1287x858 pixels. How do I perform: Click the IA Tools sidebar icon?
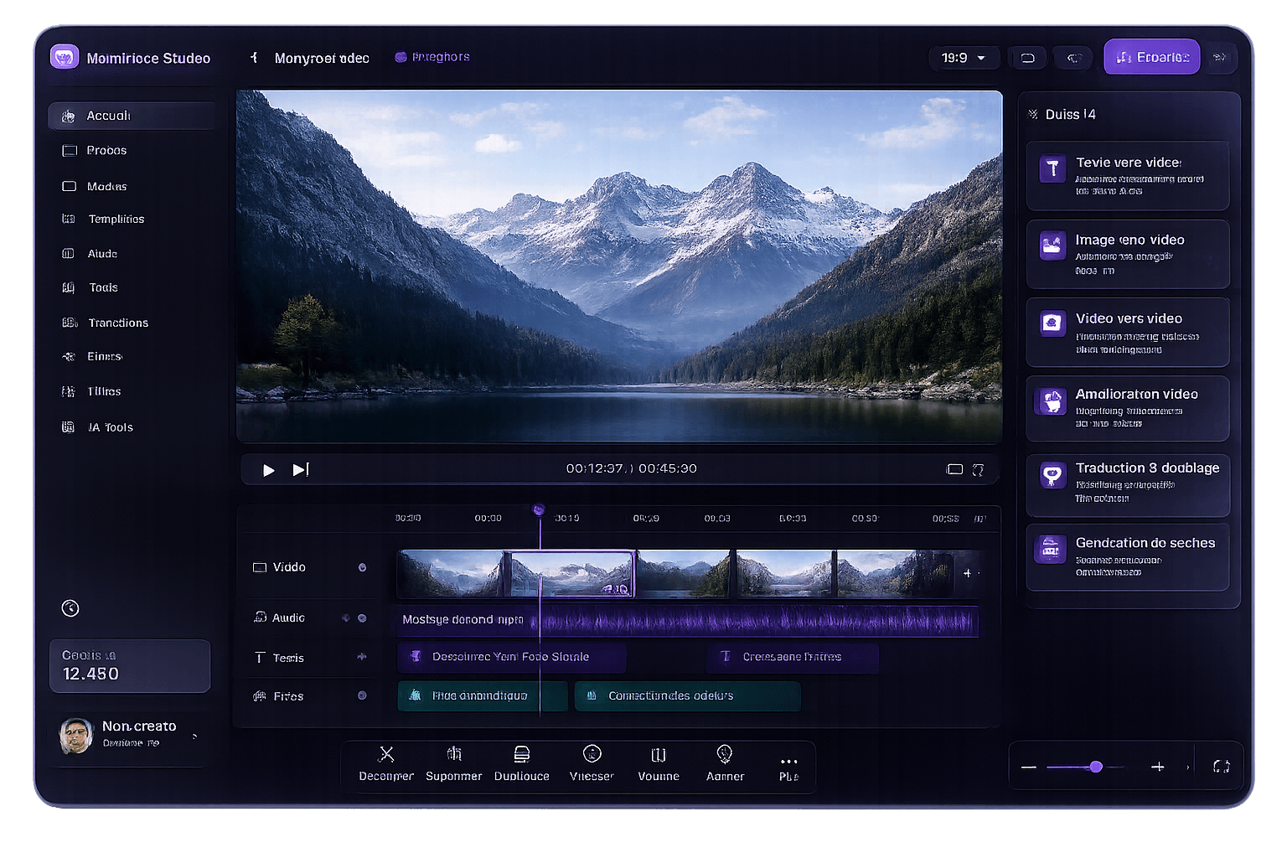tap(69, 427)
